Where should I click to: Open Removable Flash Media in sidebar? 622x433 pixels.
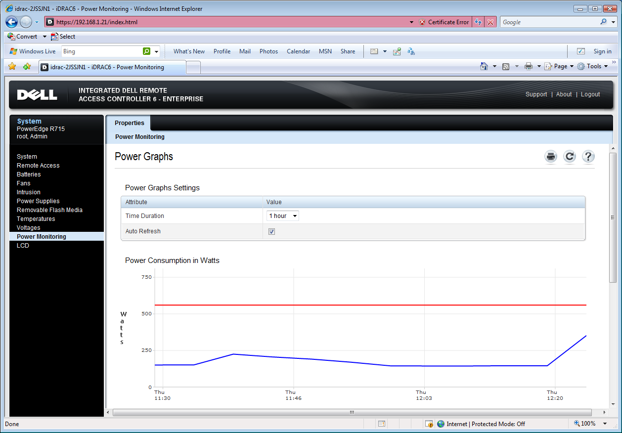(49, 210)
